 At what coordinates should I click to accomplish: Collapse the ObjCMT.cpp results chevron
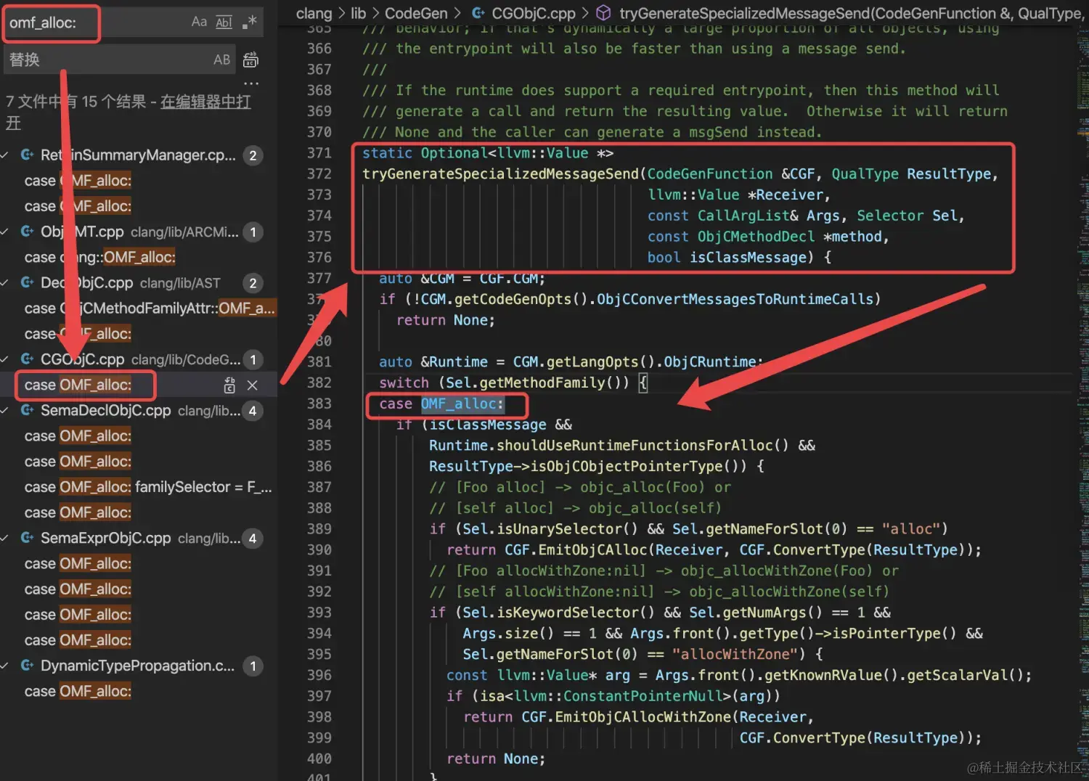(5, 232)
